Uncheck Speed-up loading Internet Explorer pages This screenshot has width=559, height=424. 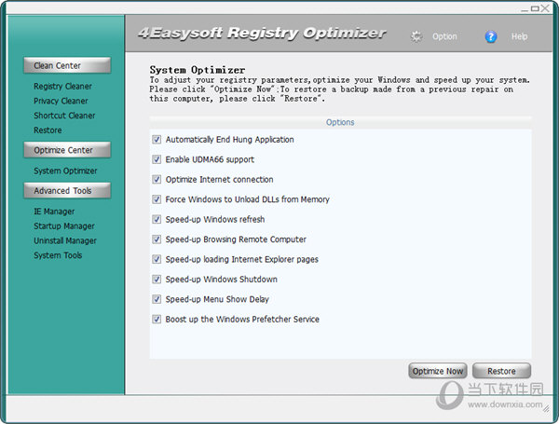tap(157, 259)
